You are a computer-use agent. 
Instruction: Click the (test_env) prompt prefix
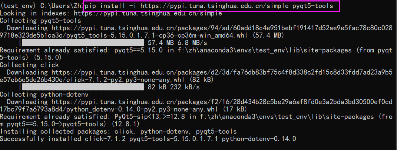(18, 6)
